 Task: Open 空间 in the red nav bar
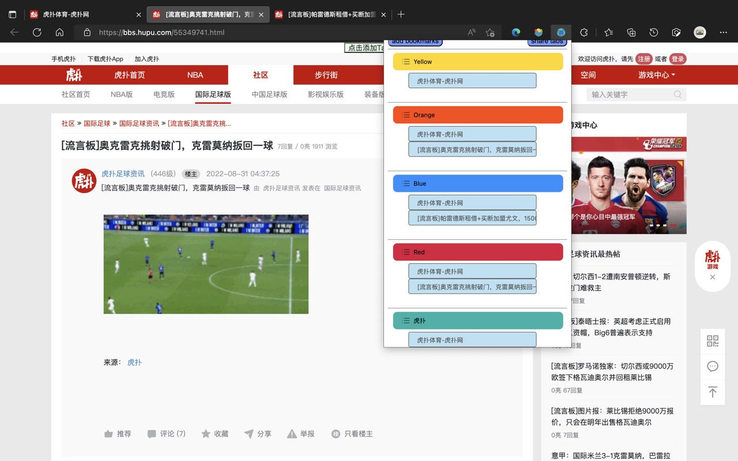click(x=588, y=75)
